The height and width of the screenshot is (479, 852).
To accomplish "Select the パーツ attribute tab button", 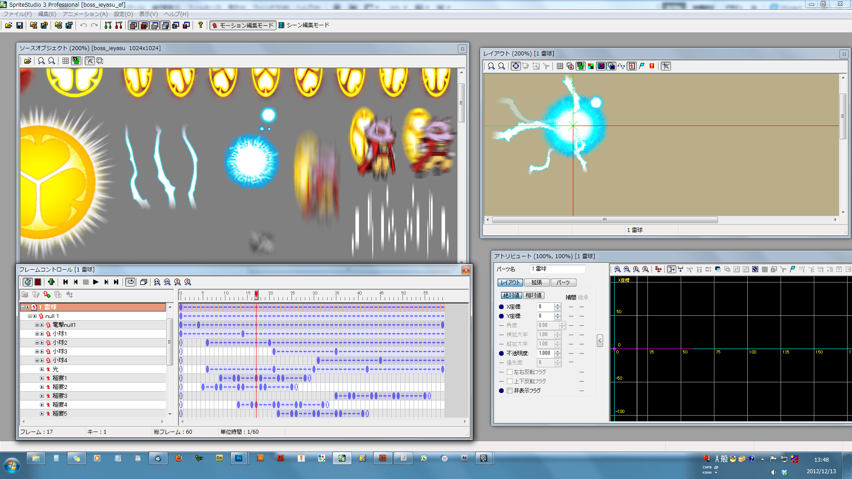I will pos(563,283).
